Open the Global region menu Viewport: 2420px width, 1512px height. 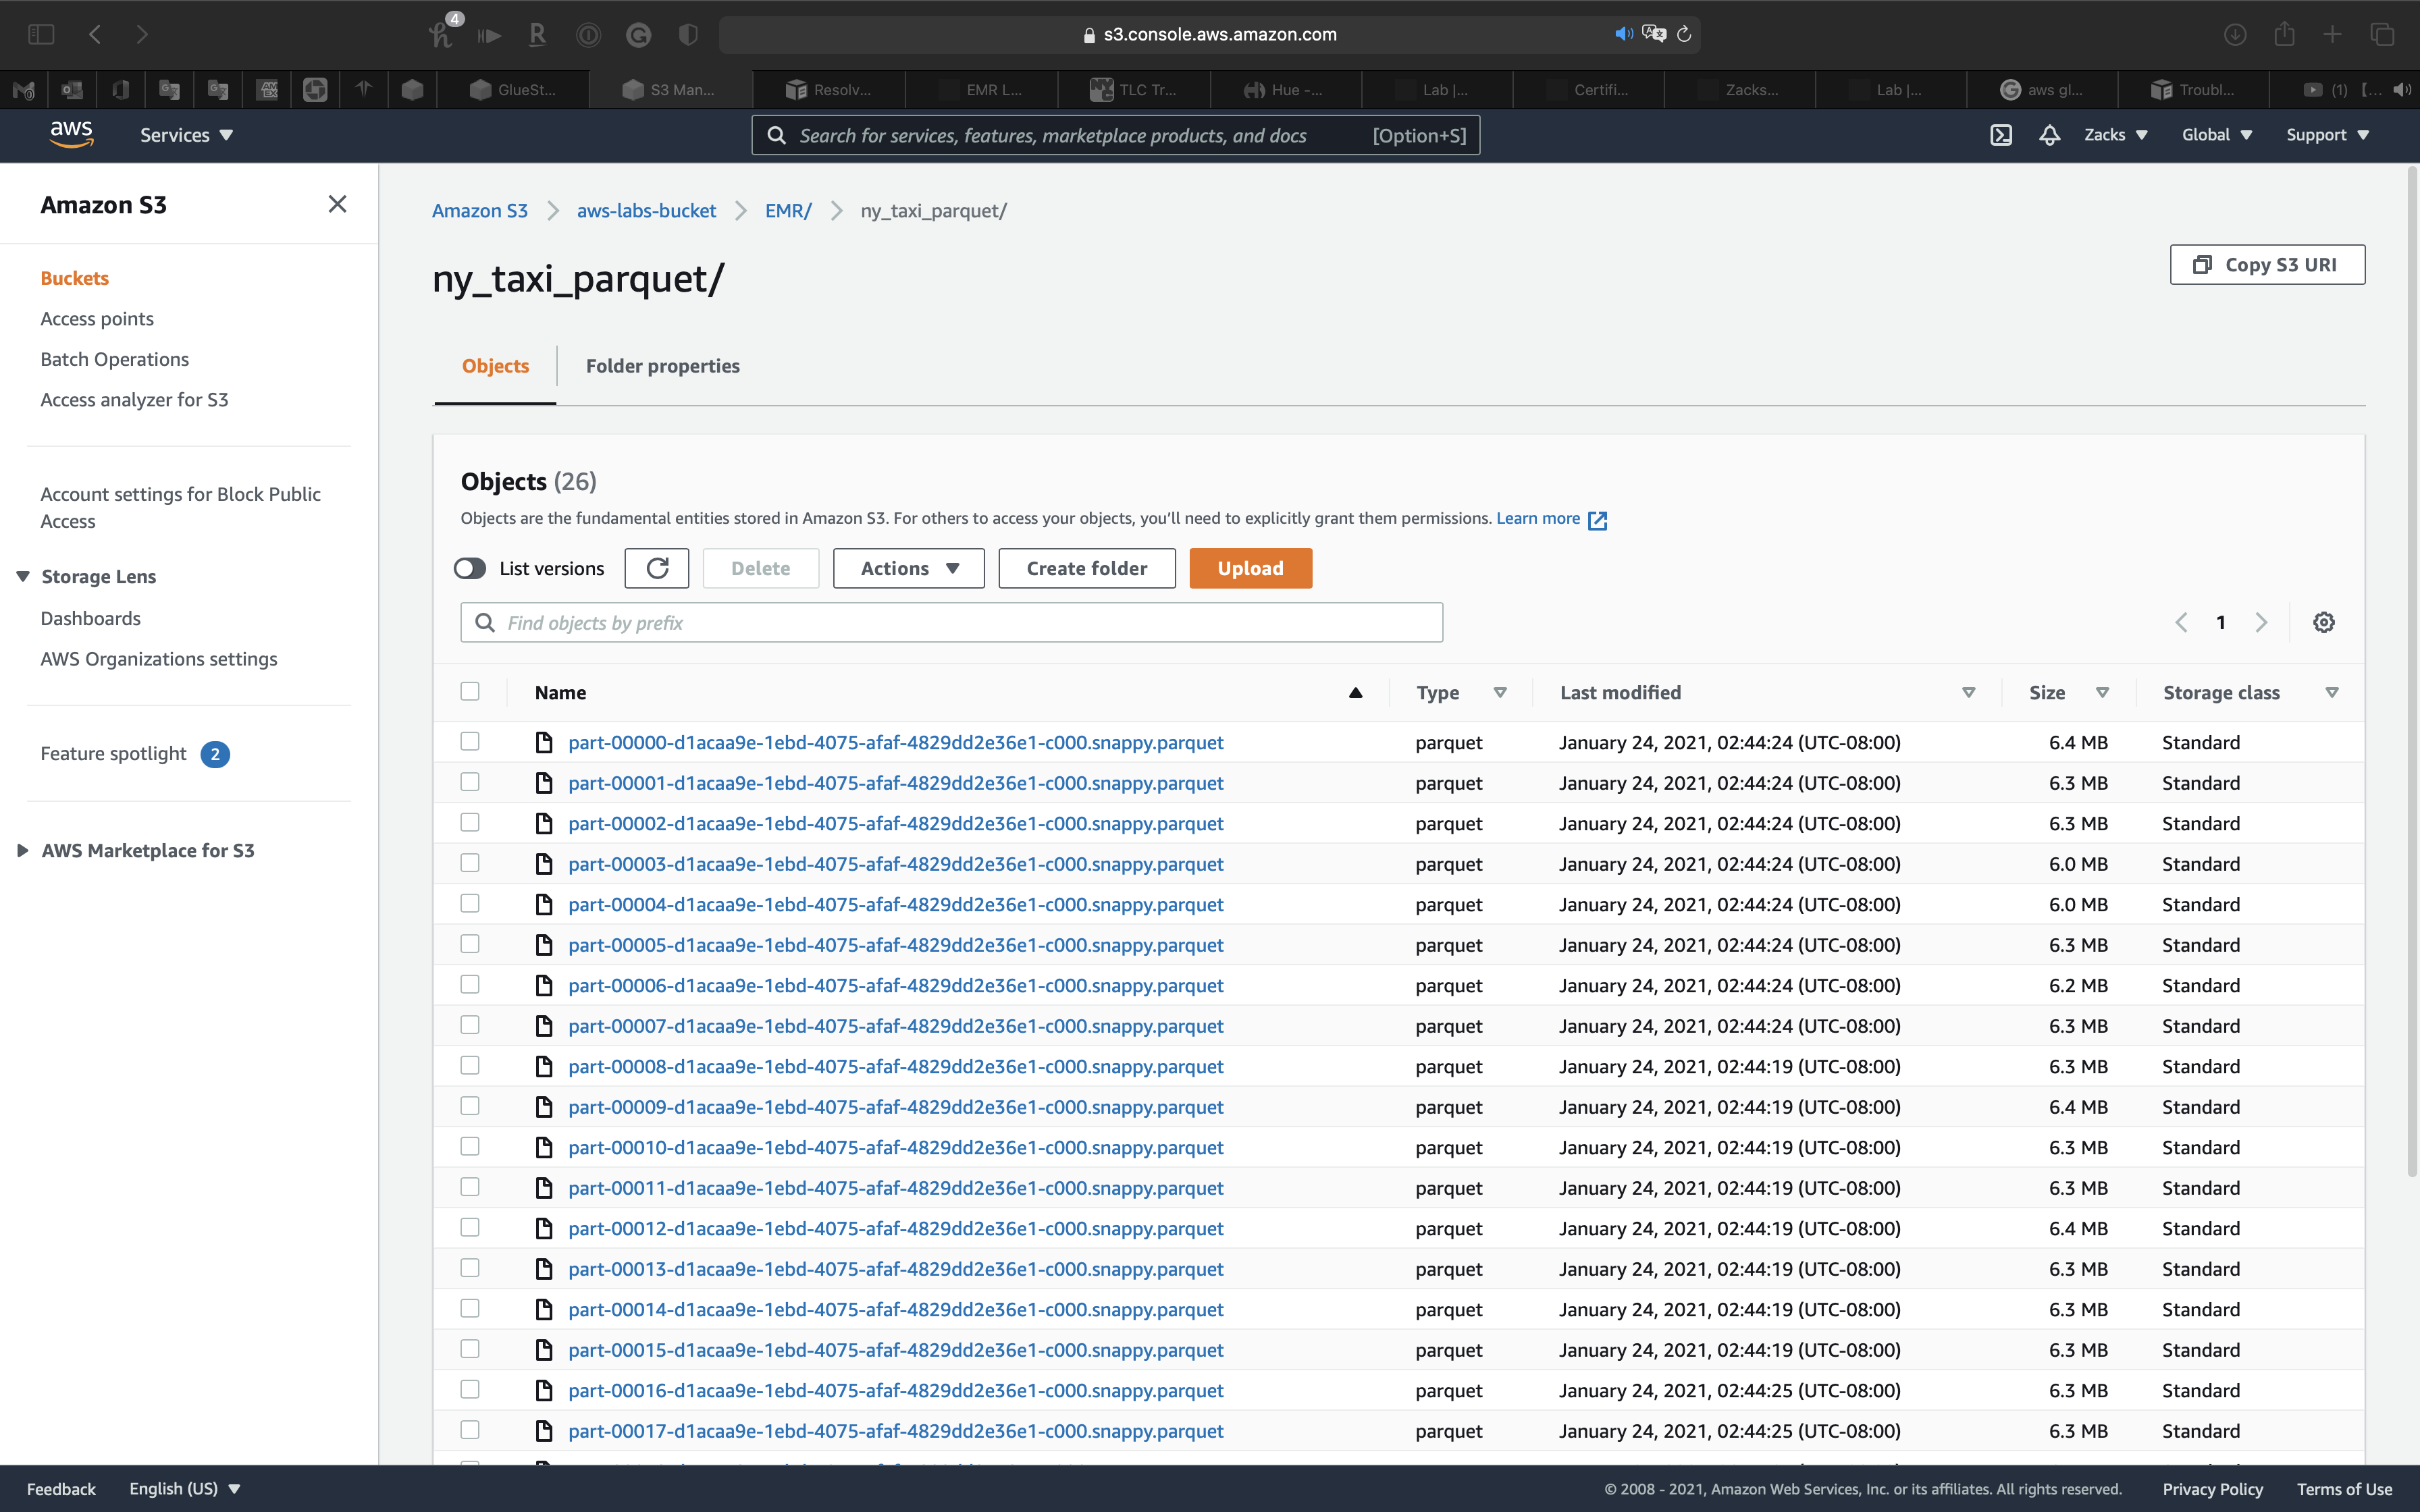coord(2216,135)
